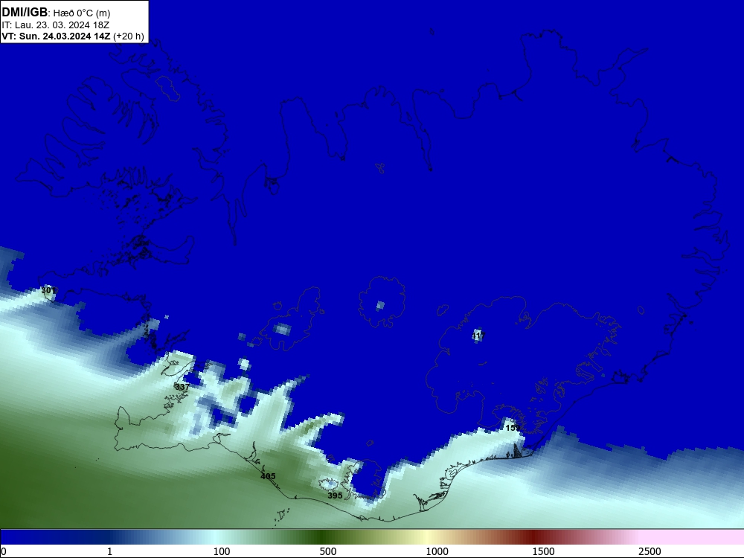Click the 301 height value label
The height and width of the screenshot is (558, 744).
tap(48, 290)
